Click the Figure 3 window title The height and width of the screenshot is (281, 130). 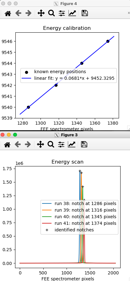pyautogui.click(x=69, y=135)
